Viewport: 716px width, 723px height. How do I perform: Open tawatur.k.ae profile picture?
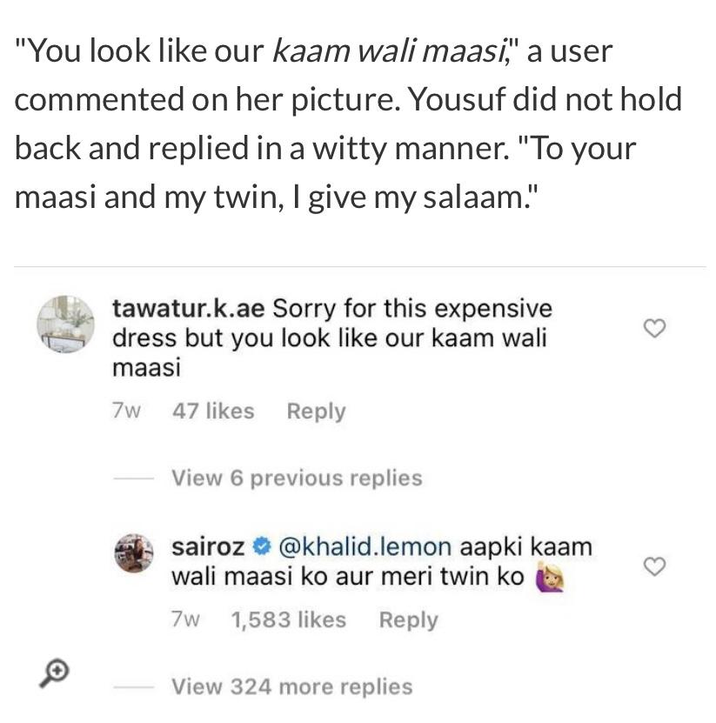pos(66,325)
